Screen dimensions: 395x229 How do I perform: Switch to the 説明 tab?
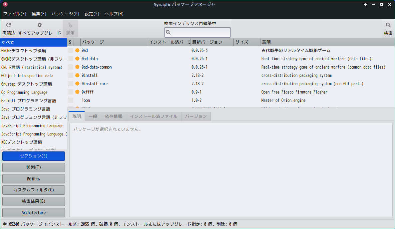coord(77,116)
